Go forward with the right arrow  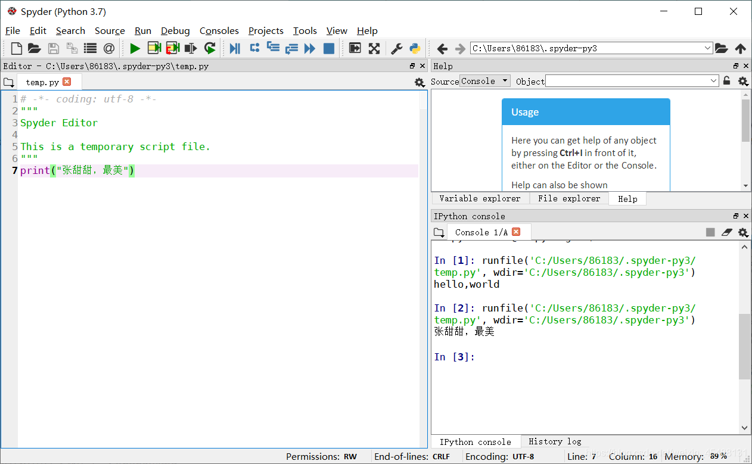tap(460, 48)
